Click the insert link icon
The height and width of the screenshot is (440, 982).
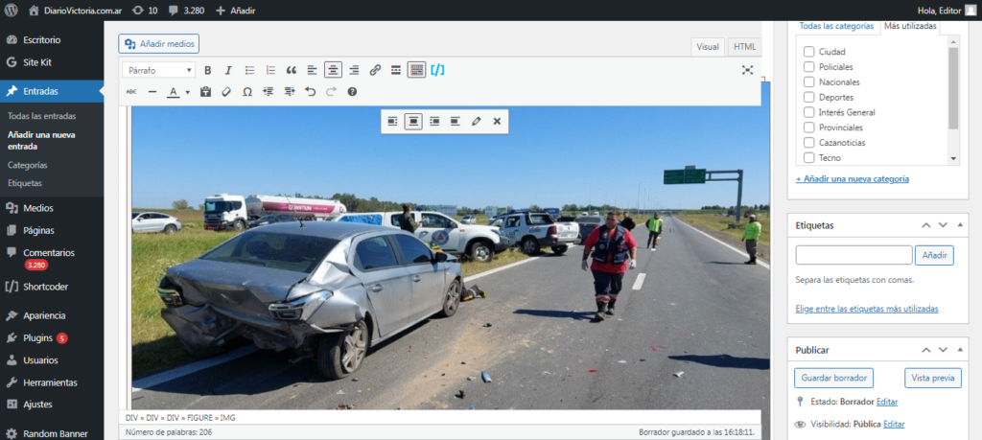tap(375, 70)
